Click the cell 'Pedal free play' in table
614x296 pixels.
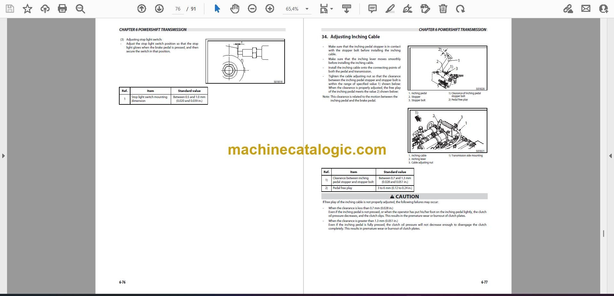[353, 188]
